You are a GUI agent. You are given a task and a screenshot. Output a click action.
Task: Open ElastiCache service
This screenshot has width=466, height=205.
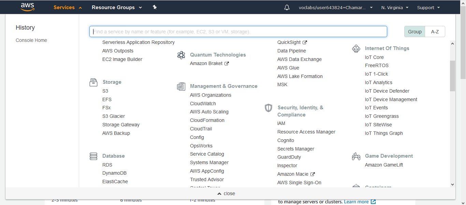pos(115,182)
